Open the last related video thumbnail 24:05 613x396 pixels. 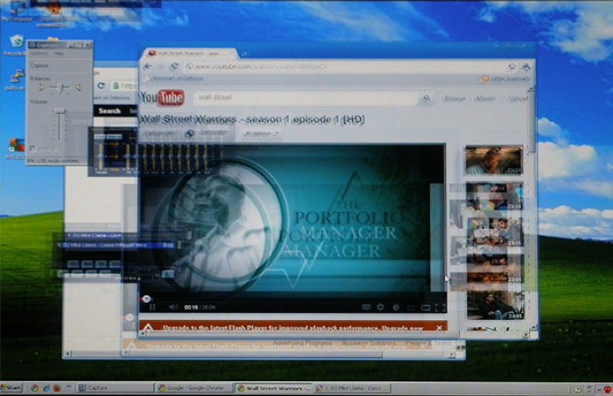point(495,305)
